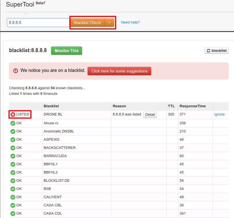
Task: Select the CASA CDL blacklist name
Action: 53,213
